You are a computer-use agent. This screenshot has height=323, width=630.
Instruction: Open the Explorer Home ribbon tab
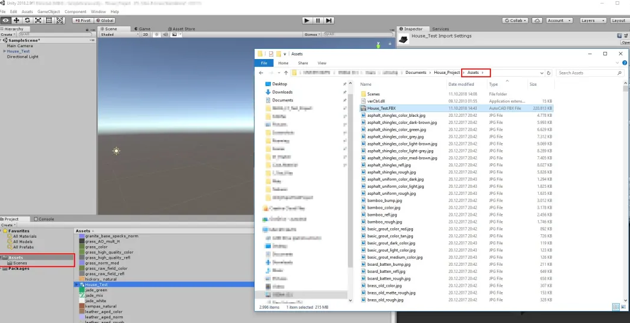[283, 63]
